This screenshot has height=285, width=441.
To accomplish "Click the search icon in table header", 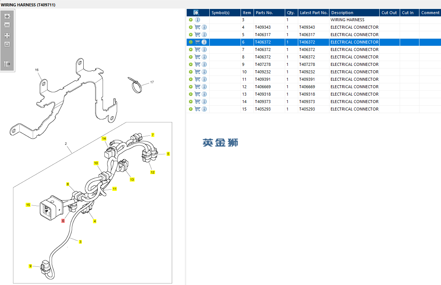I will pos(196,13).
